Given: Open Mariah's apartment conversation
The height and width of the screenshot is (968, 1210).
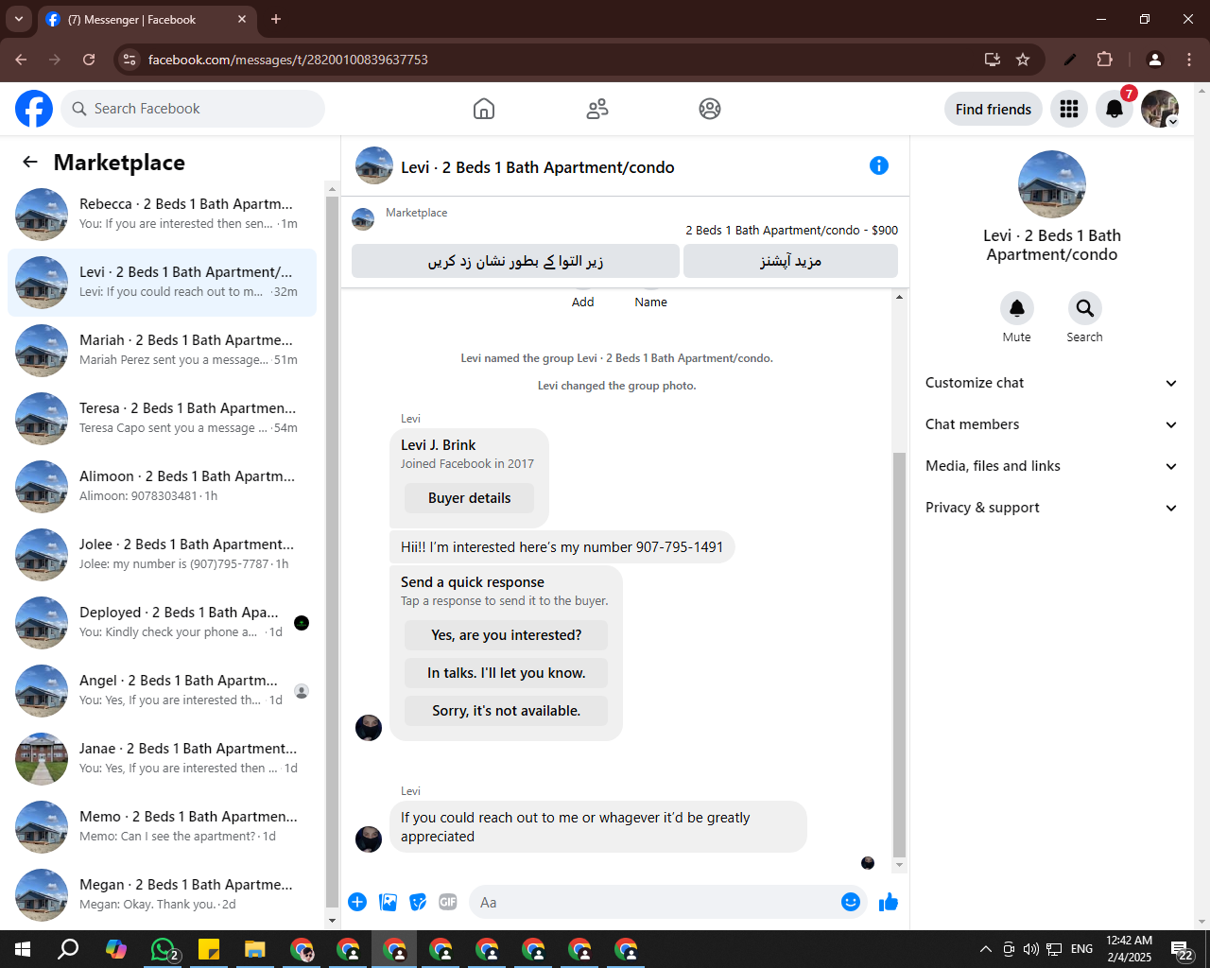Looking at the screenshot, I should pyautogui.click(x=163, y=351).
